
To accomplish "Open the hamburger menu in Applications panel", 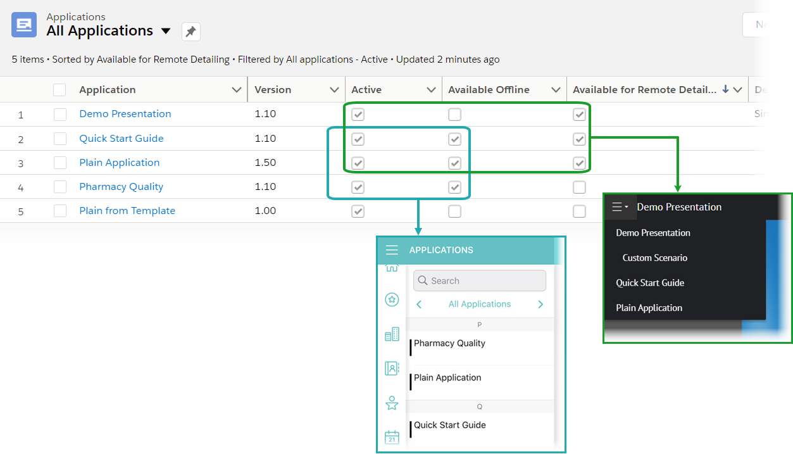I will (392, 250).
